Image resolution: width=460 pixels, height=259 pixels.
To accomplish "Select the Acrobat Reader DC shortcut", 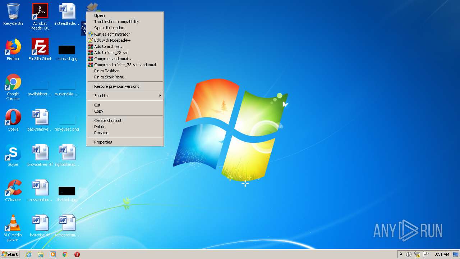I will [40, 17].
